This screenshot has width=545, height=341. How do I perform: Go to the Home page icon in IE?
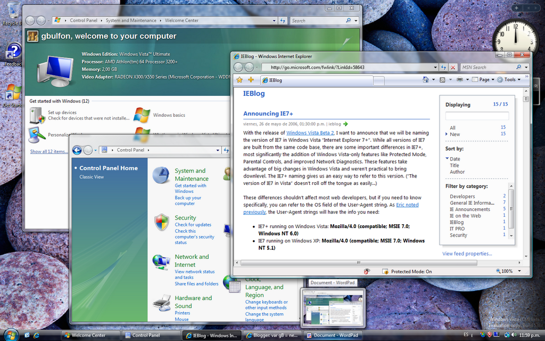[x=426, y=80]
